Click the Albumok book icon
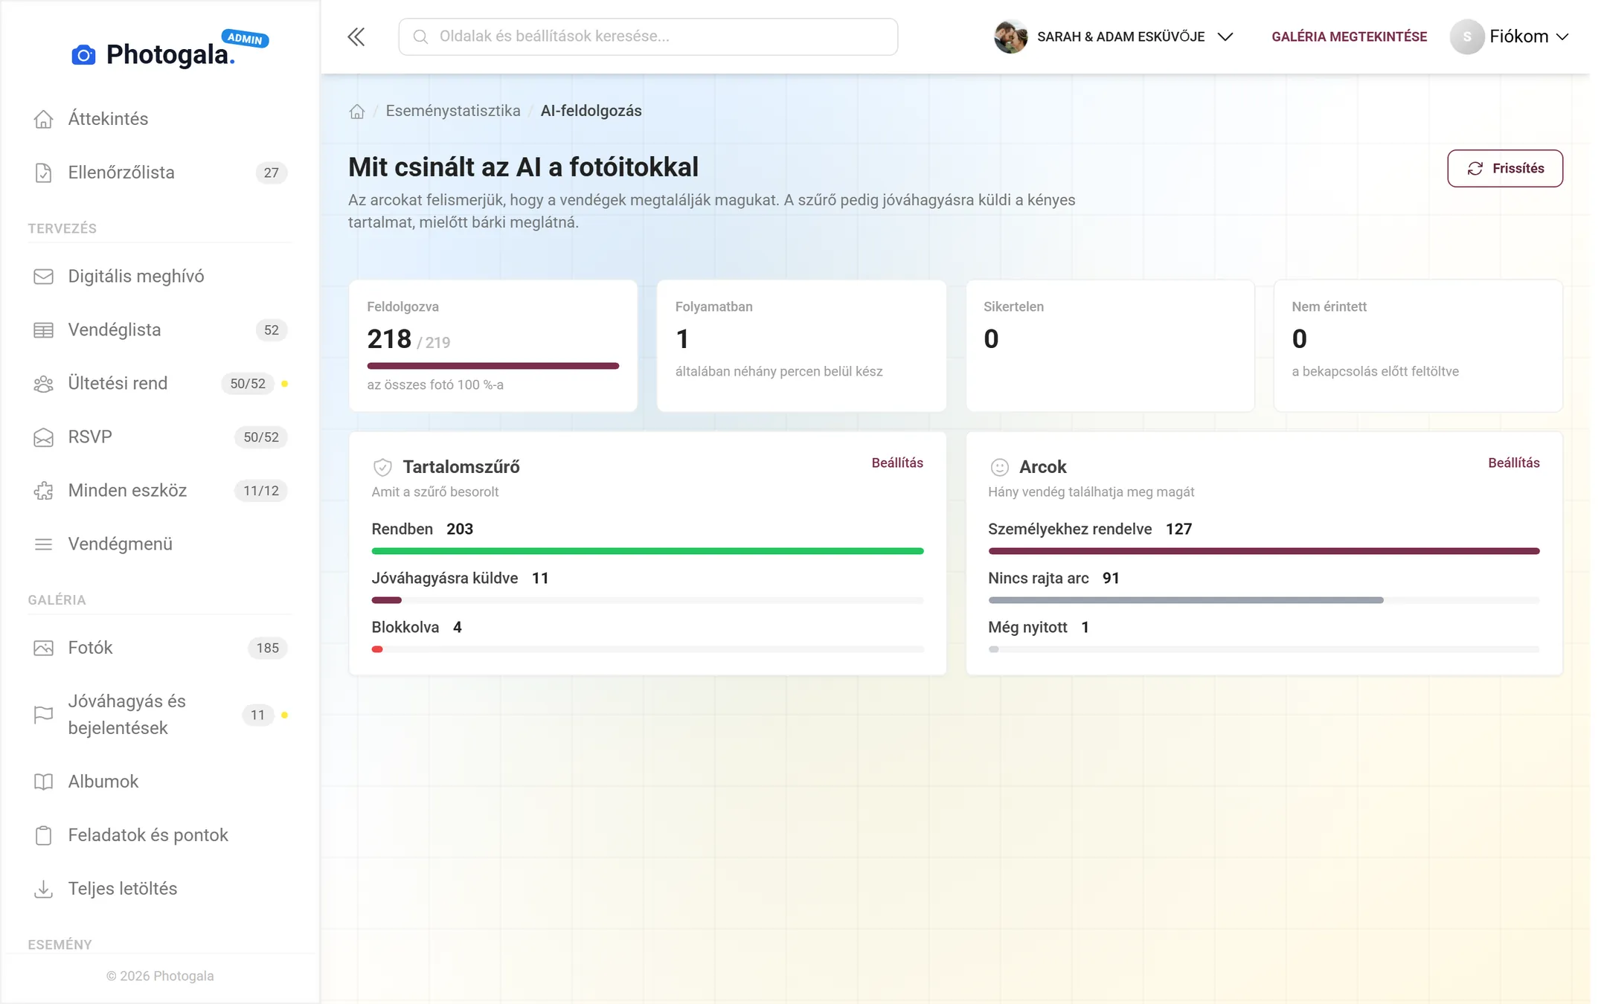 point(43,782)
